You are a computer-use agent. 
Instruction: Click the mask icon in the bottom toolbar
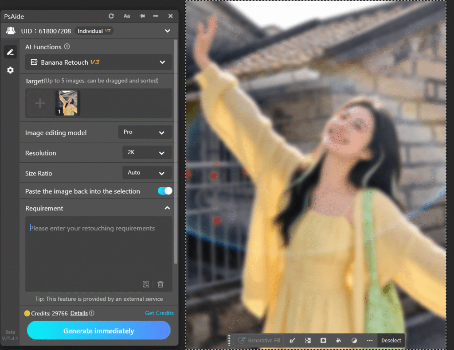point(323,340)
